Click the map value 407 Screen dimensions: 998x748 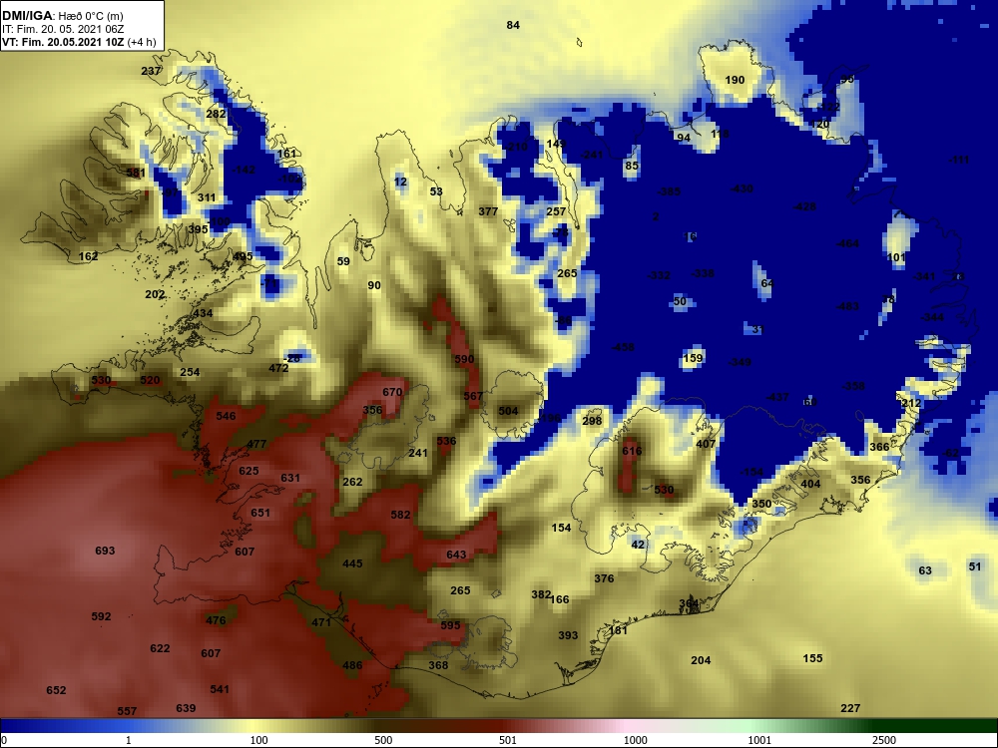tap(706, 444)
